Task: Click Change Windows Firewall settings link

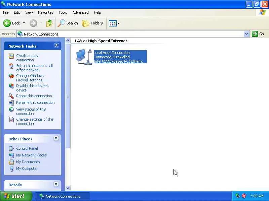Action: point(30,78)
